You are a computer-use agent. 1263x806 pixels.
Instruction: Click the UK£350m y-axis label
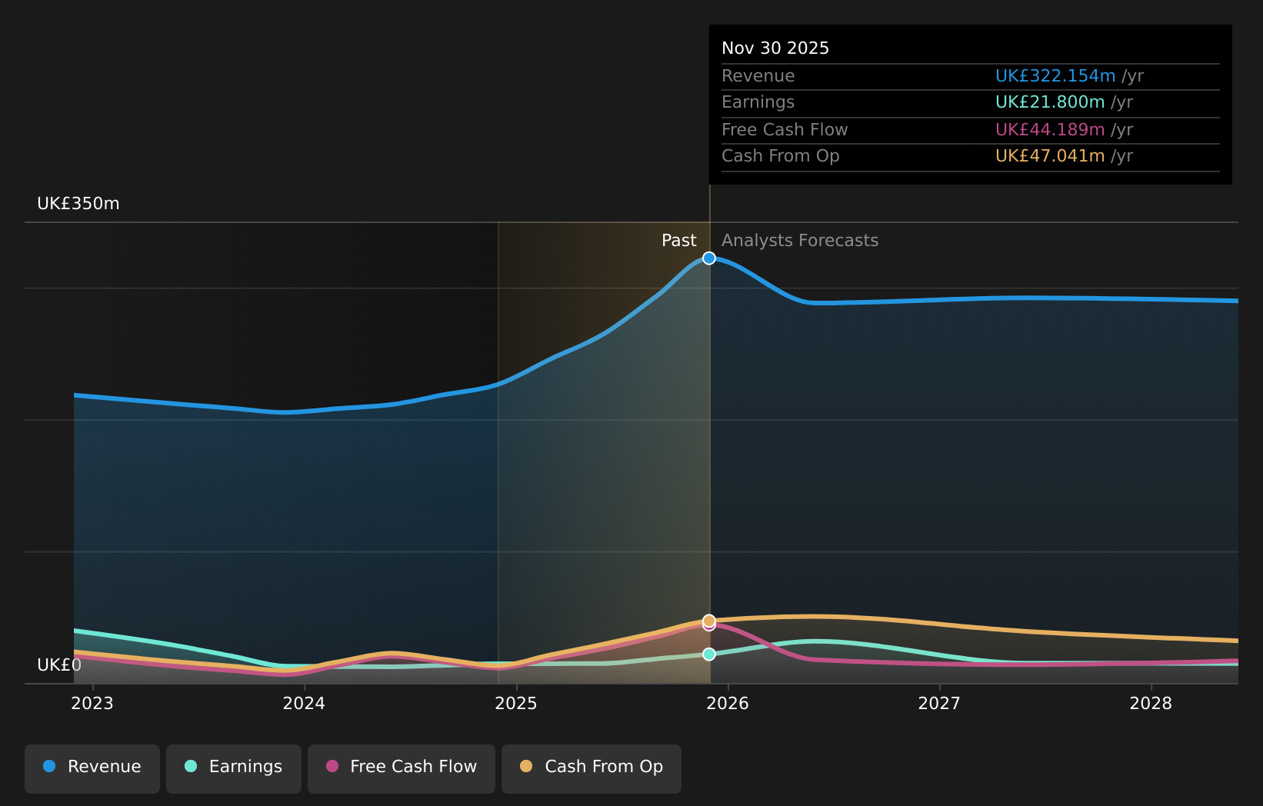[x=78, y=204]
